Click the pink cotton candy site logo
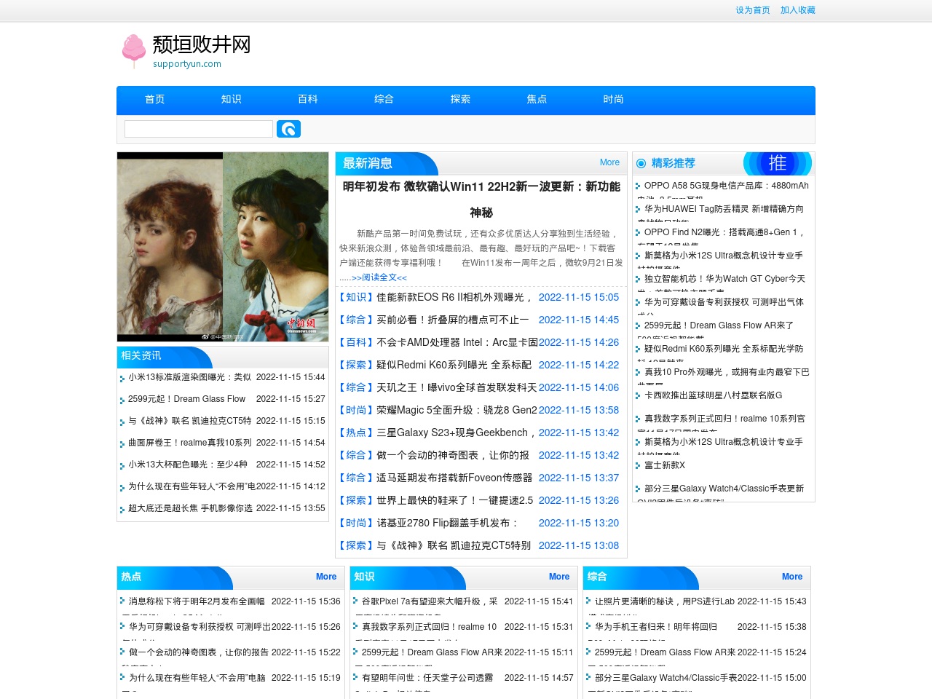Screen dimensions: 932x699 [133, 51]
